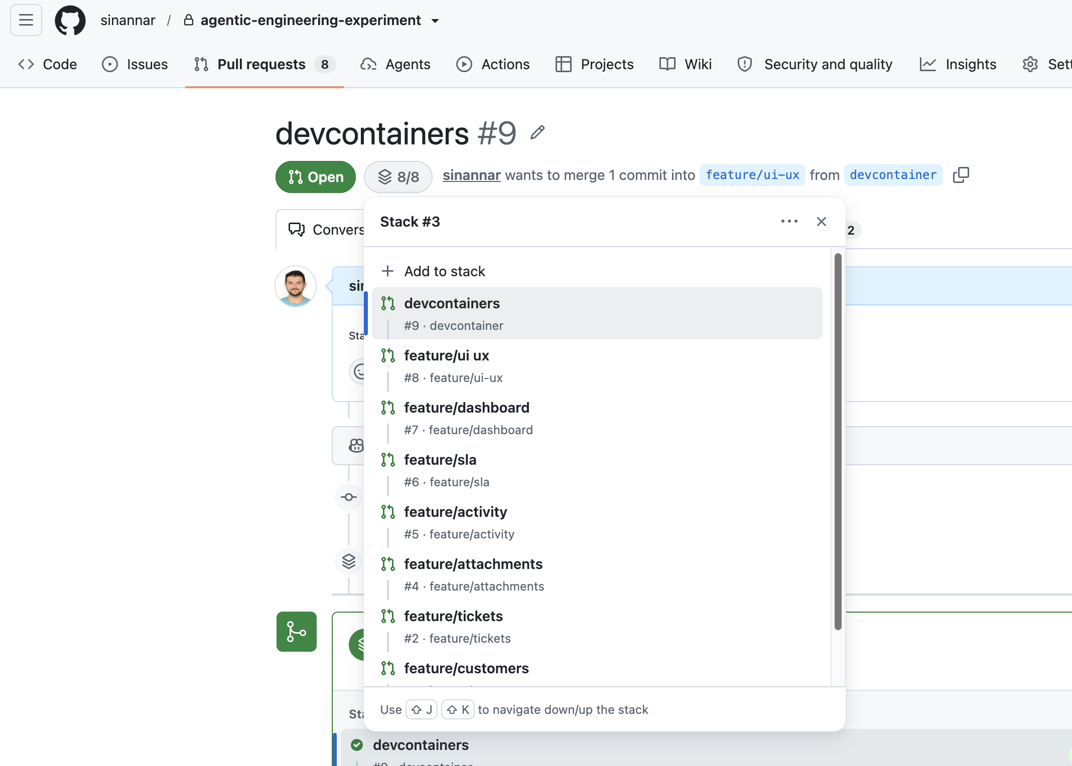Open the hamburger navigation menu

point(26,21)
